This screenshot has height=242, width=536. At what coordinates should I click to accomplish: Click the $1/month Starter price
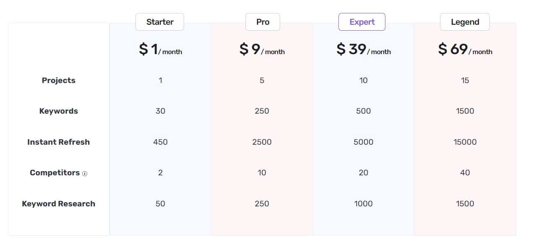(x=160, y=49)
